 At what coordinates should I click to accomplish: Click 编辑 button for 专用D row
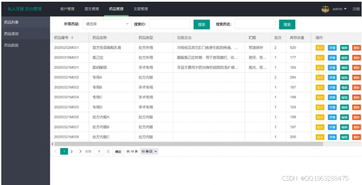[x=344, y=107]
